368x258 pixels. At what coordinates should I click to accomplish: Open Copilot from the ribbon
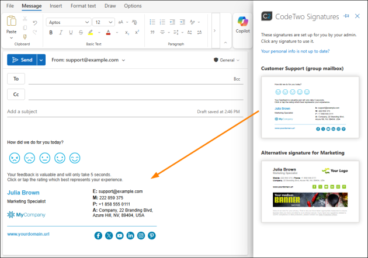click(242, 25)
